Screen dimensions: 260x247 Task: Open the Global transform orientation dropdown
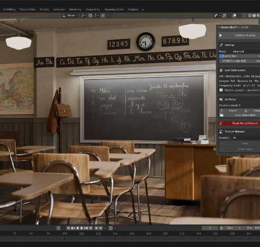click(70, 16)
